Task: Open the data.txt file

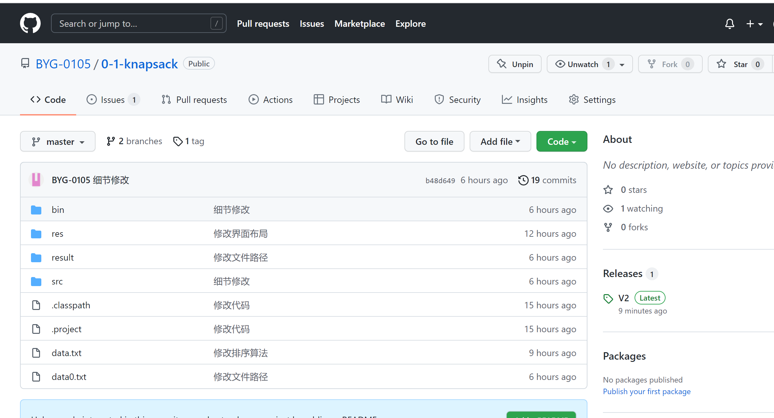Action: (x=66, y=353)
